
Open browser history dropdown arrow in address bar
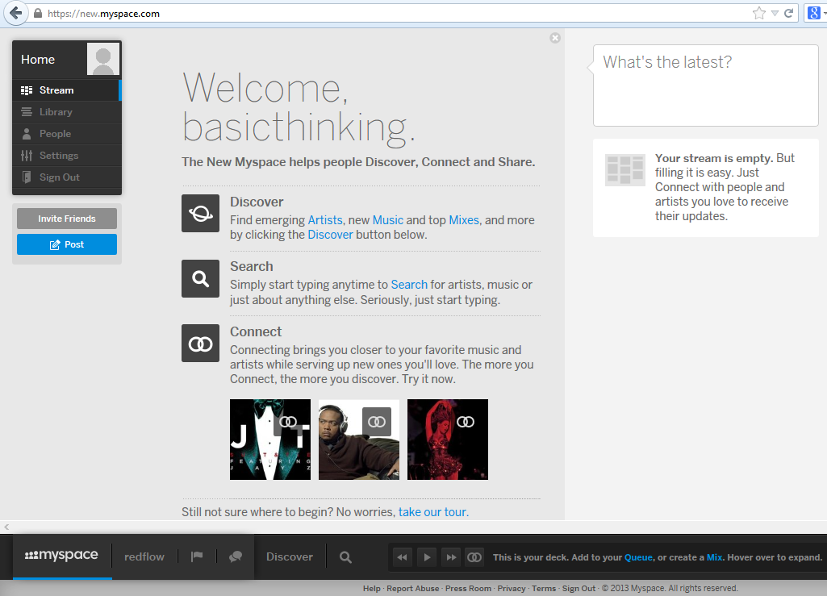coord(775,13)
